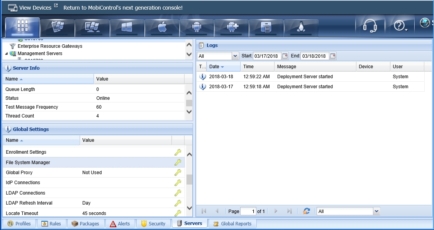Expand the bottom All filter combo box
Screen dimensions: 434x230
pos(377,211)
